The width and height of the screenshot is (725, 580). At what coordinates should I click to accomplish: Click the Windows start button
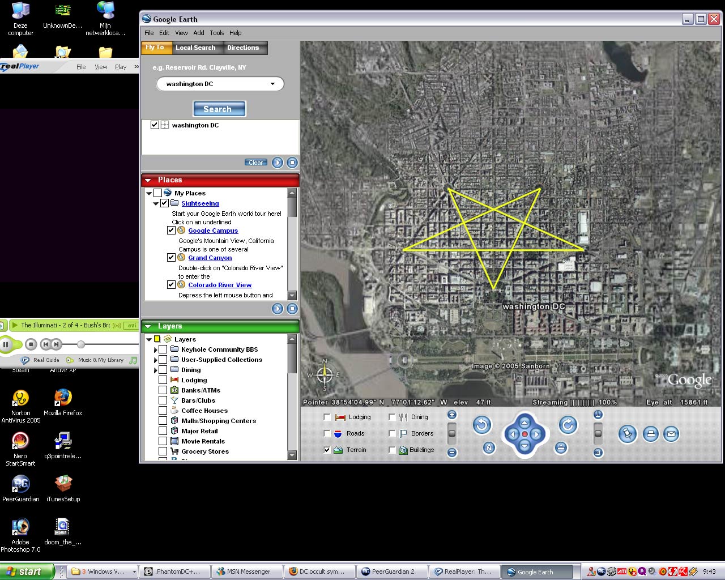click(x=27, y=572)
